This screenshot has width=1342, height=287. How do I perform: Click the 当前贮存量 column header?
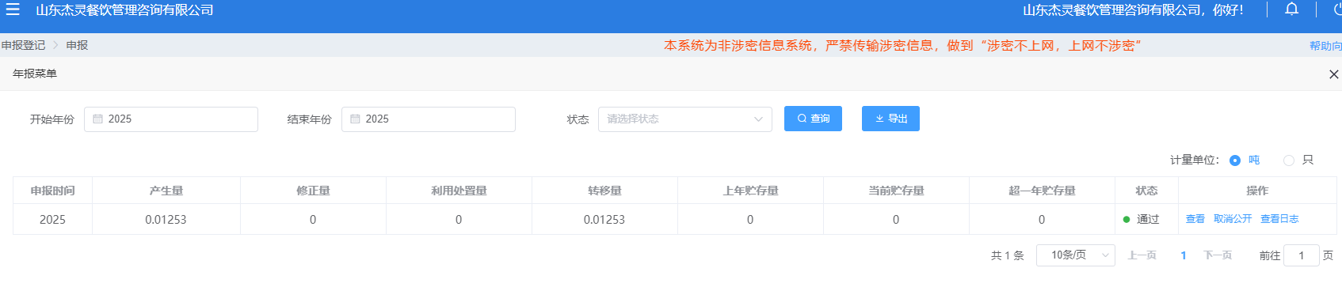click(x=896, y=191)
